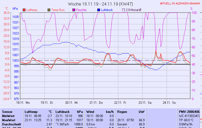Click the red Lufttemp legend swatch

click(24, 10)
